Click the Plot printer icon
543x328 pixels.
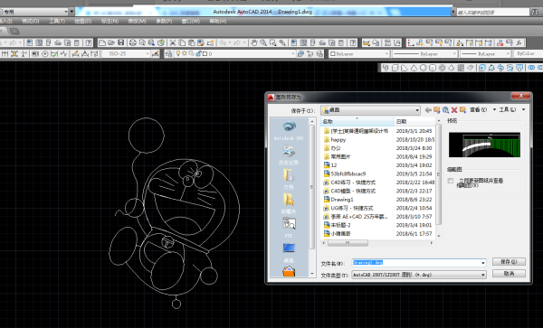click(x=133, y=42)
